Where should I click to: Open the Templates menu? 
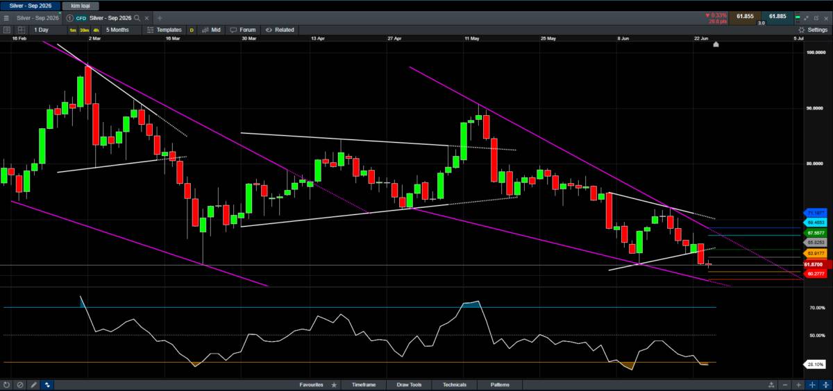pos(164,30)
